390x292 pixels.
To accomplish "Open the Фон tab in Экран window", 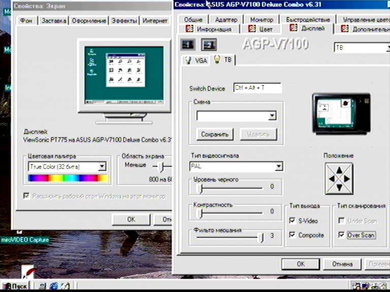I will 26,21.
